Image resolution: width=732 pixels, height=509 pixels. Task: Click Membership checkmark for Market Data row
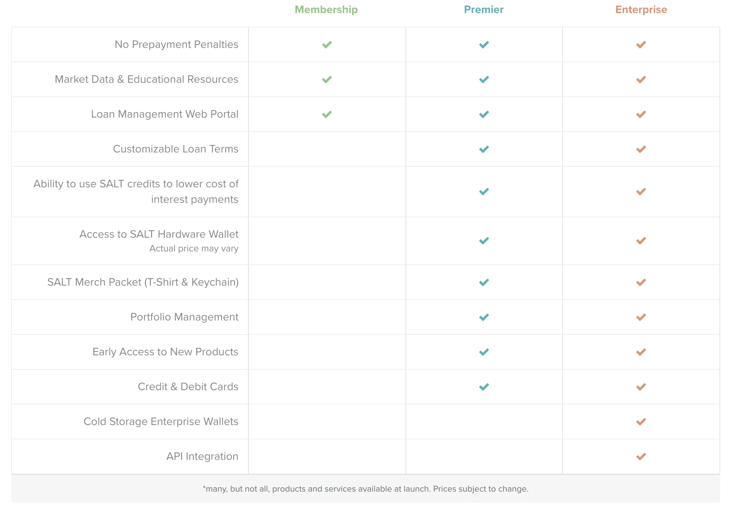327,79
